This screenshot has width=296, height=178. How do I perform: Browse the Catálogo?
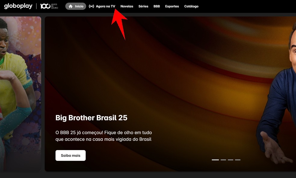coord(191,6)
